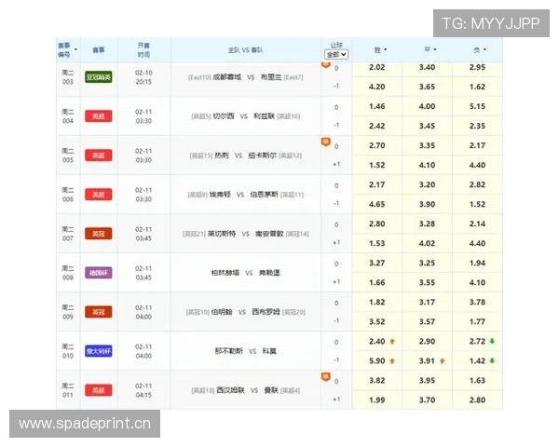This screenshot has width=559, height=447.
Task: Open 曼联 away team link
Action: [271, 391]
